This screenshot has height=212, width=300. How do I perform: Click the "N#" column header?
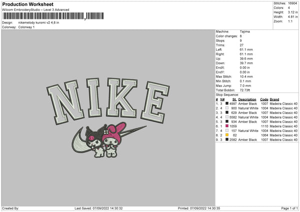[222, 99]
